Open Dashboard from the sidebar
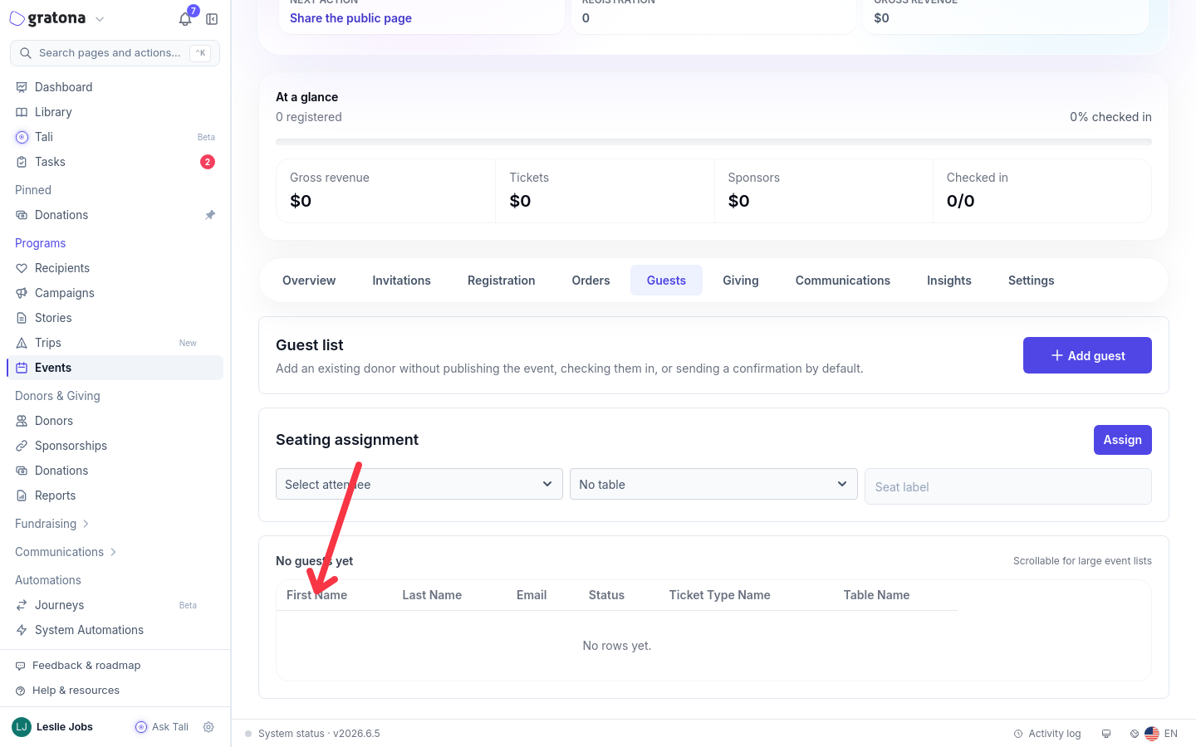The image size is (1196, 747). (x=115, y=87)
